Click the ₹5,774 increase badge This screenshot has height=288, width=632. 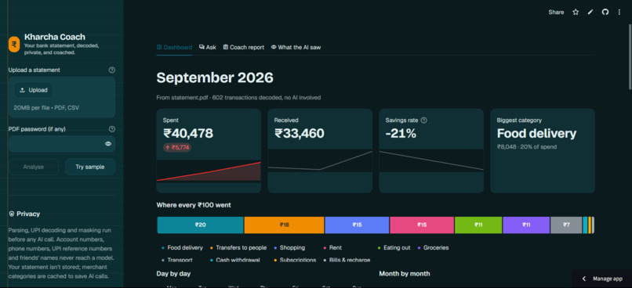tap(177, 148)
